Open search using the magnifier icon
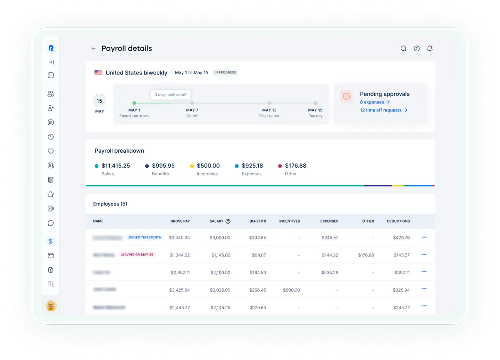Viewport: 500px width, 360px height. pyautogui.click(x=403, y=48)
